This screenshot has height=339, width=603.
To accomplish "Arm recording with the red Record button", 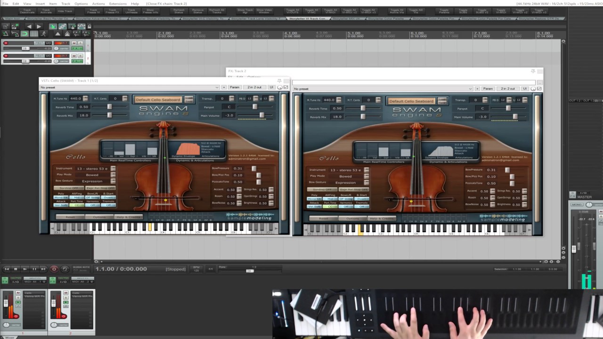I will (54, 269).
